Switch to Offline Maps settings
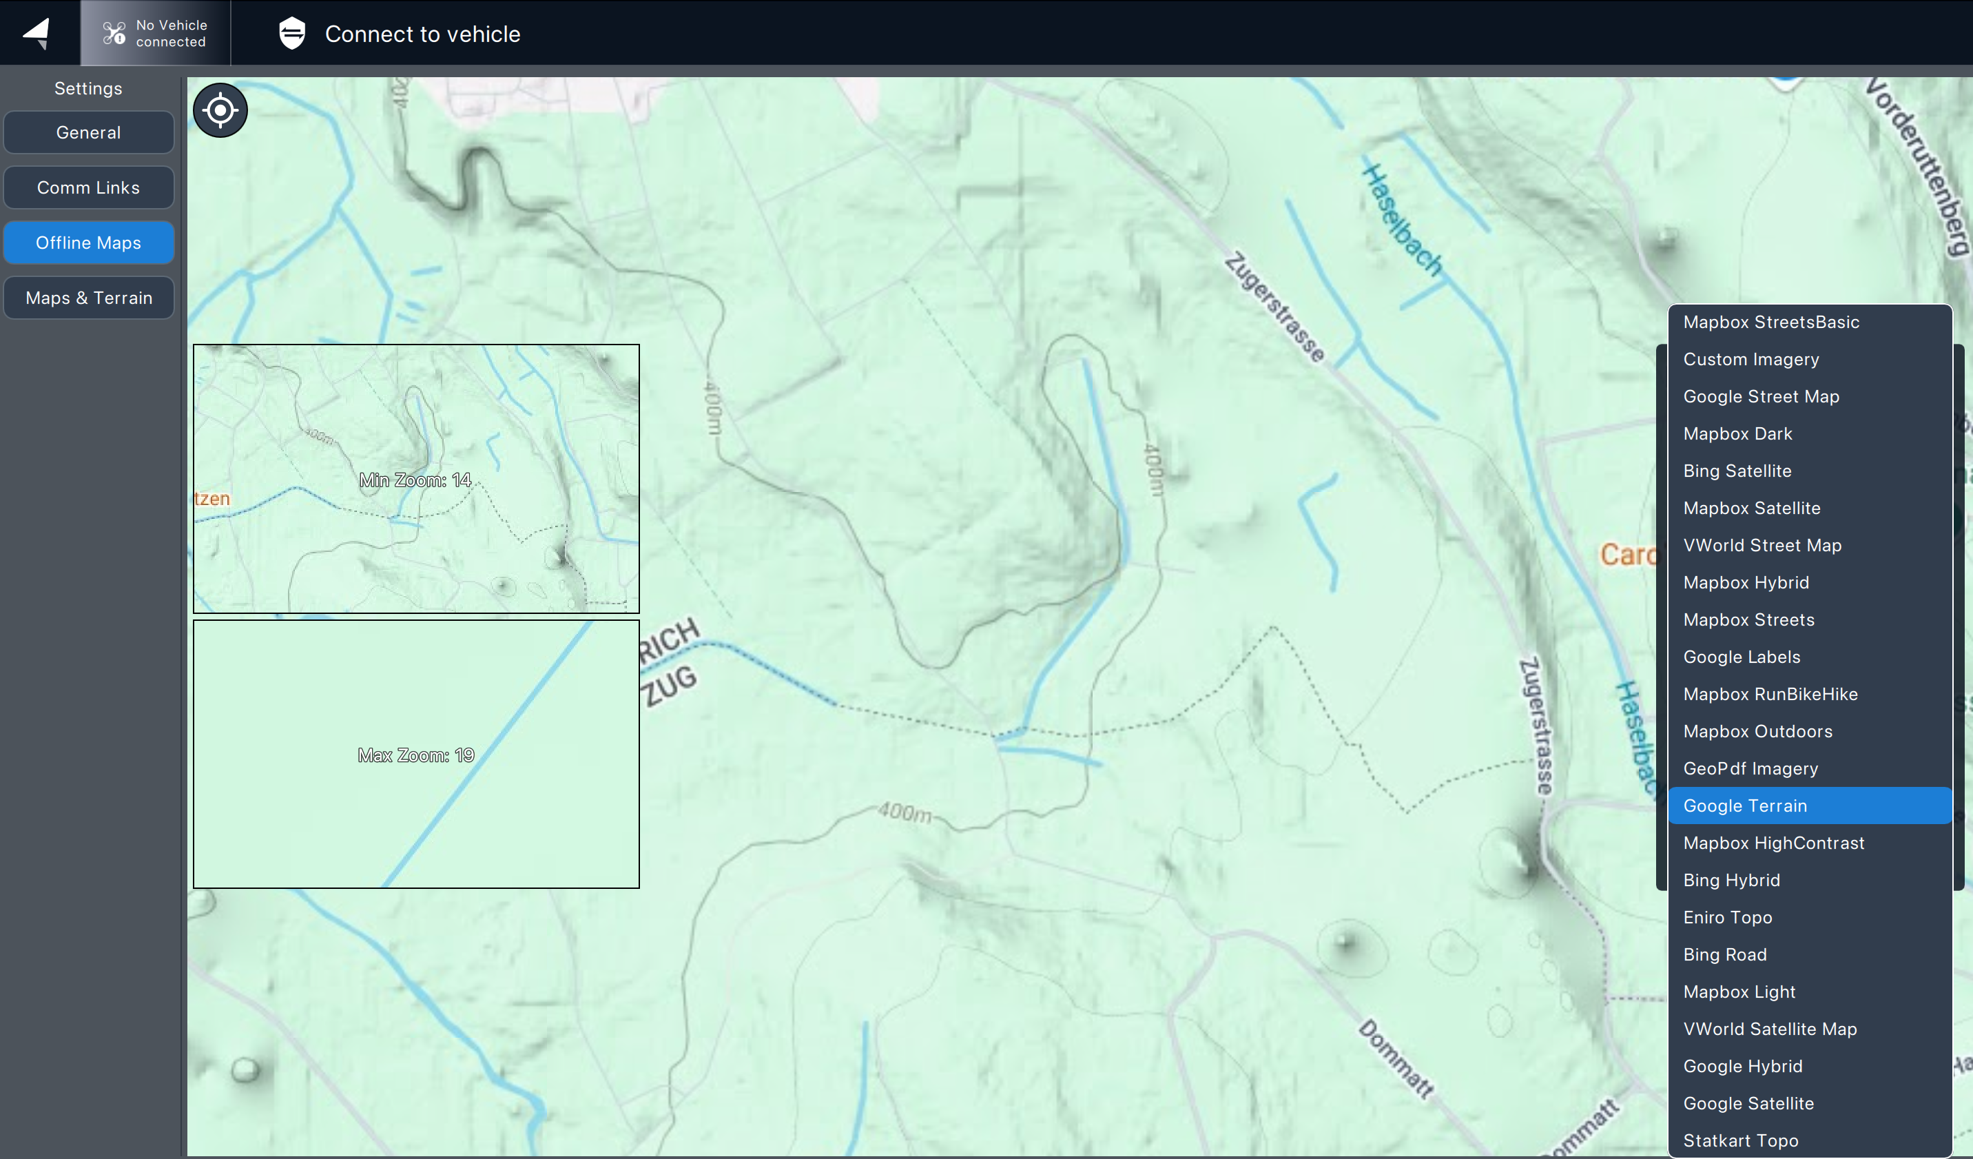The image size is (1973, 1159). 88,243
